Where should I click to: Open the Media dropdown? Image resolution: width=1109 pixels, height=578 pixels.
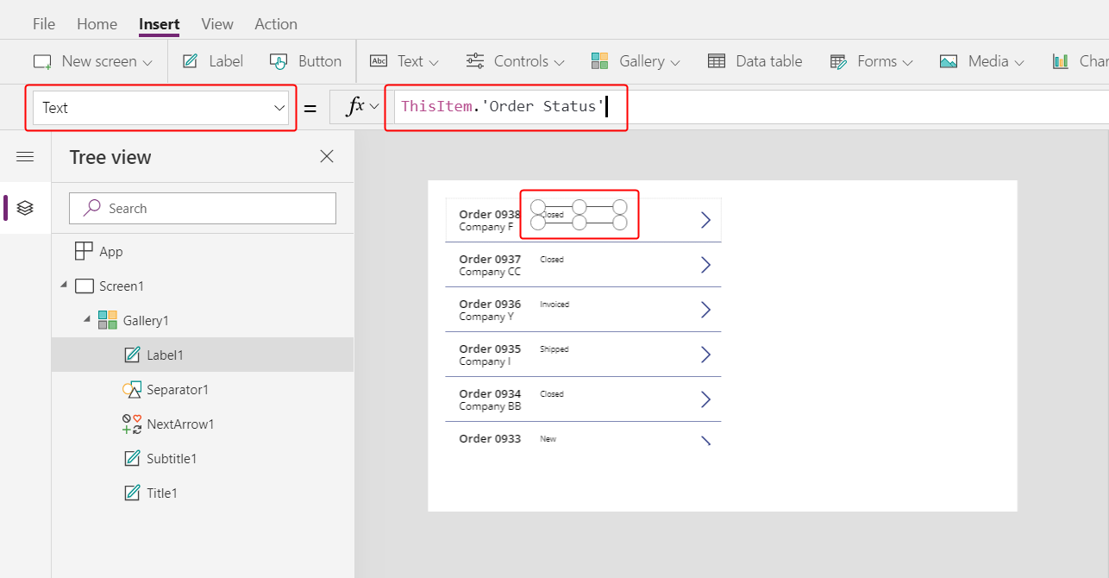pos(981,61)
